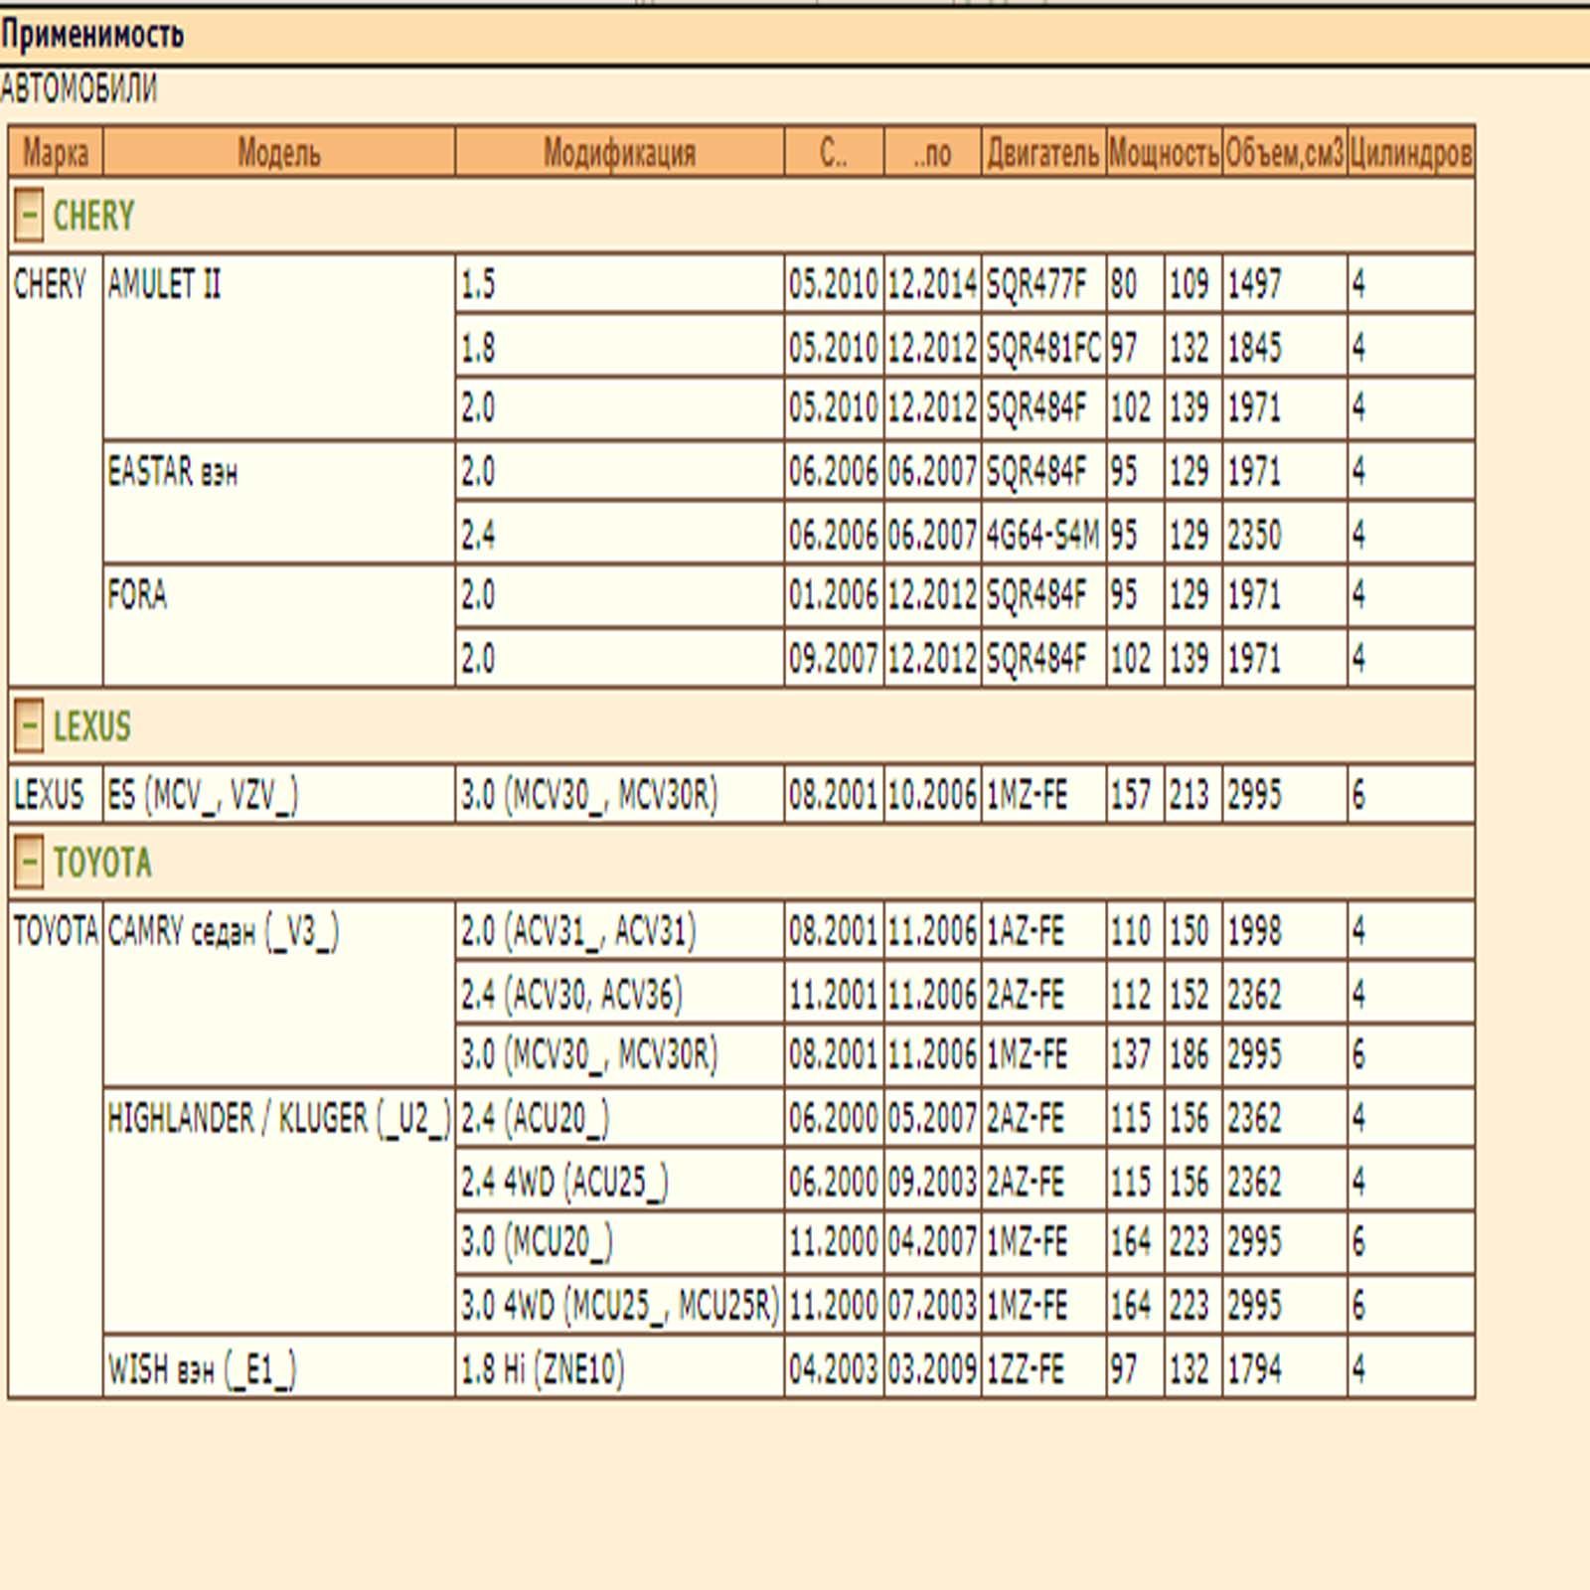Select the AMULET II model cell

tap(165, 285)
